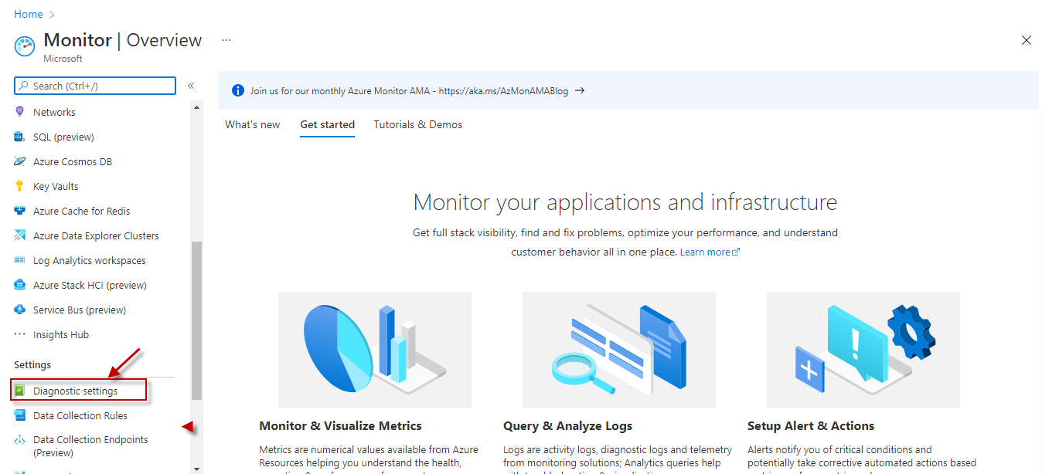Click the Monitor & Visualize Metrics heading
Viewport: 1042px width, 474px height.
[x=341, y=425]
